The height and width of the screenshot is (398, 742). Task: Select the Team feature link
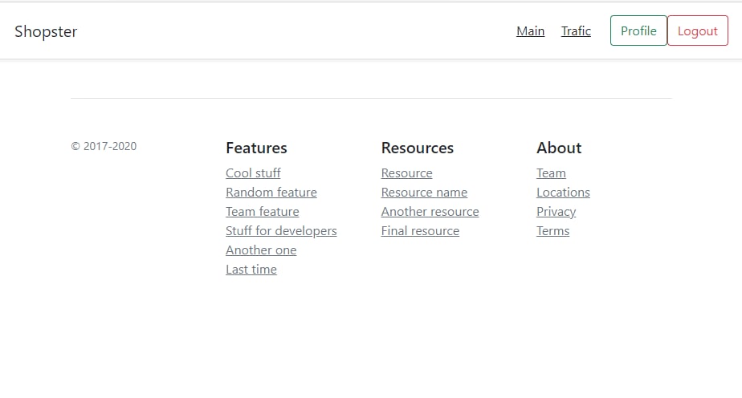click(262, 212)
